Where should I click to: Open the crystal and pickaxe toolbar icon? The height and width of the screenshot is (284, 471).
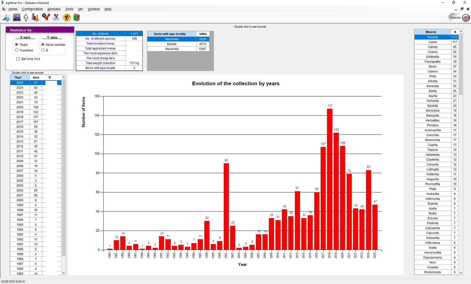pyautogui.click(x=6, y=18)
